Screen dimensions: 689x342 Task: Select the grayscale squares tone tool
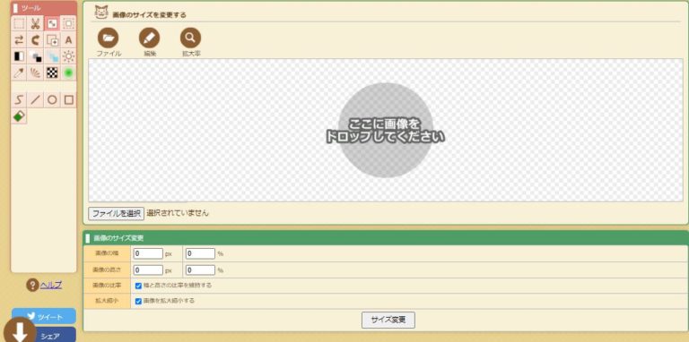tap(36, 56)
